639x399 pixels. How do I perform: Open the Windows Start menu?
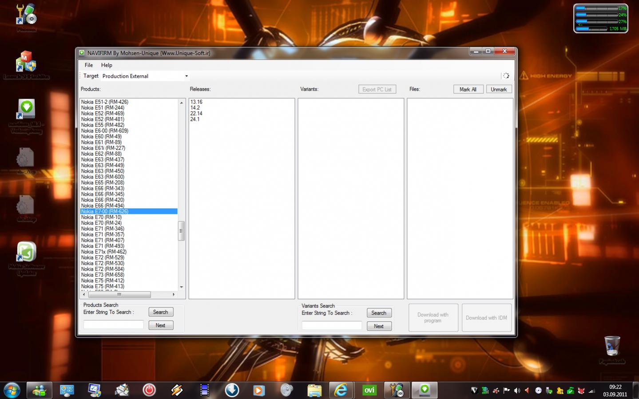point(12,391)
